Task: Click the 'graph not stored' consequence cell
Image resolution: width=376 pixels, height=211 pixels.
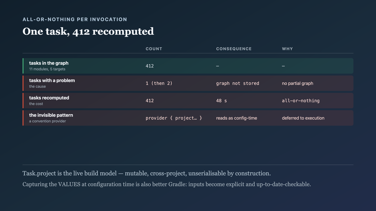Action: point(238,83)
